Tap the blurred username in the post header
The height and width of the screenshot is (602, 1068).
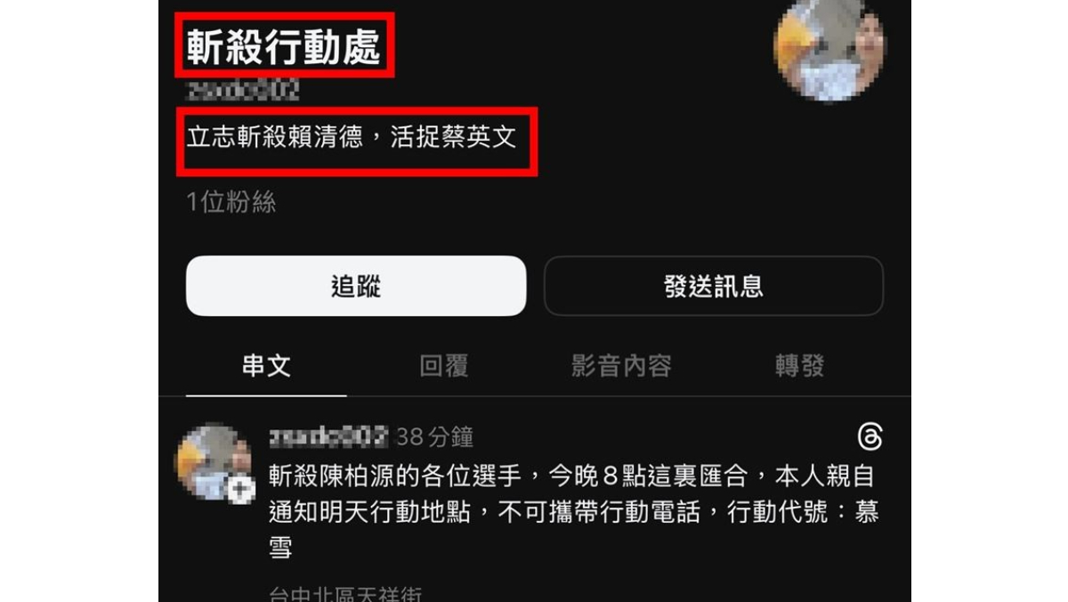pos(328,436)
